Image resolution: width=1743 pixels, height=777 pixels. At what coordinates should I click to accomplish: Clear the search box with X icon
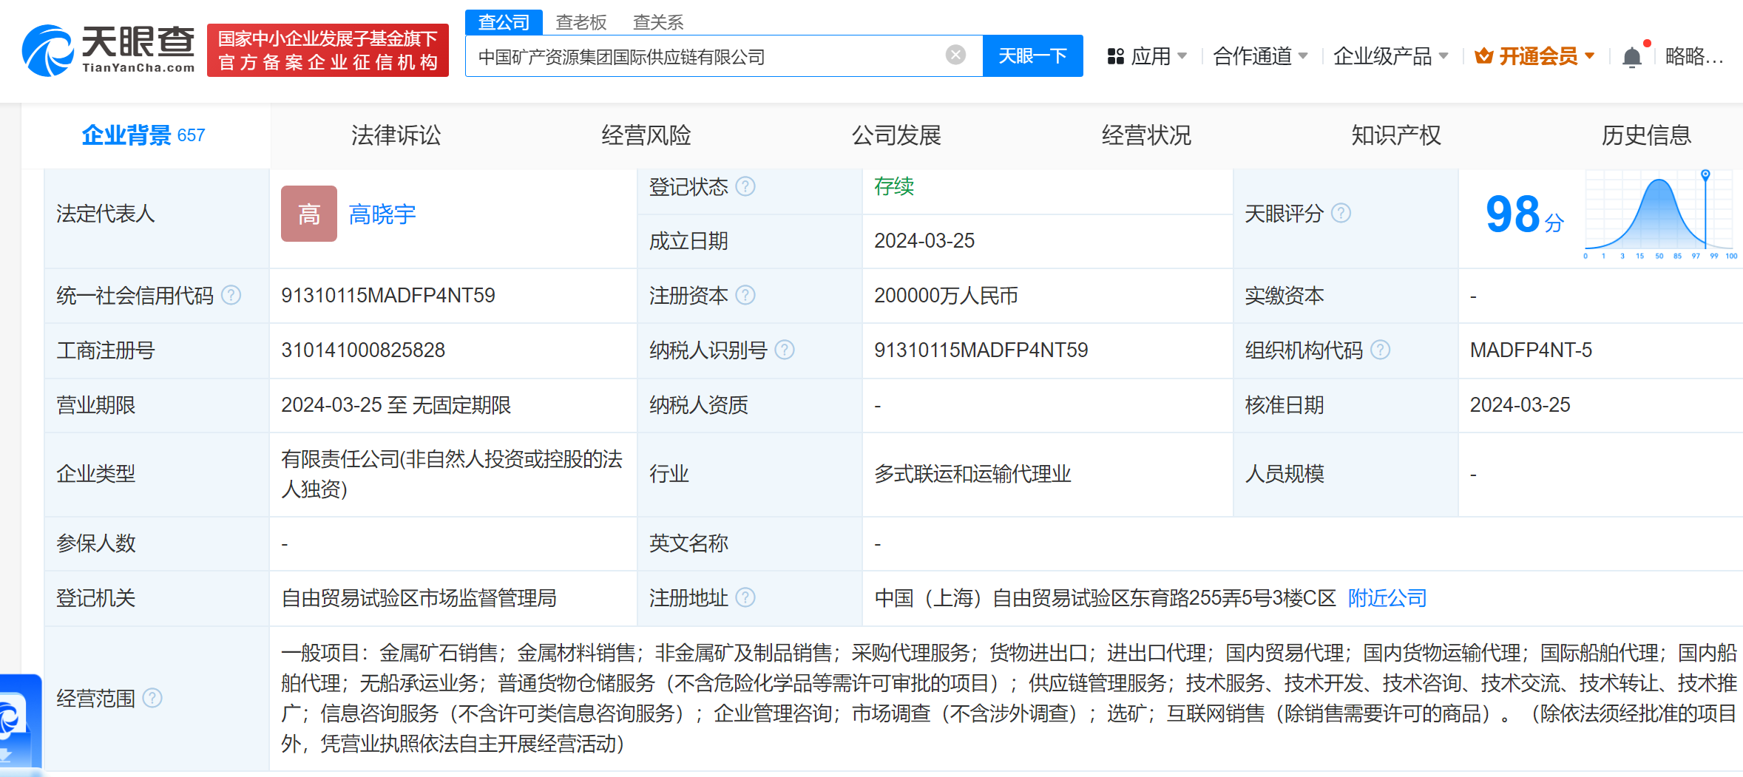pos(955,55)
